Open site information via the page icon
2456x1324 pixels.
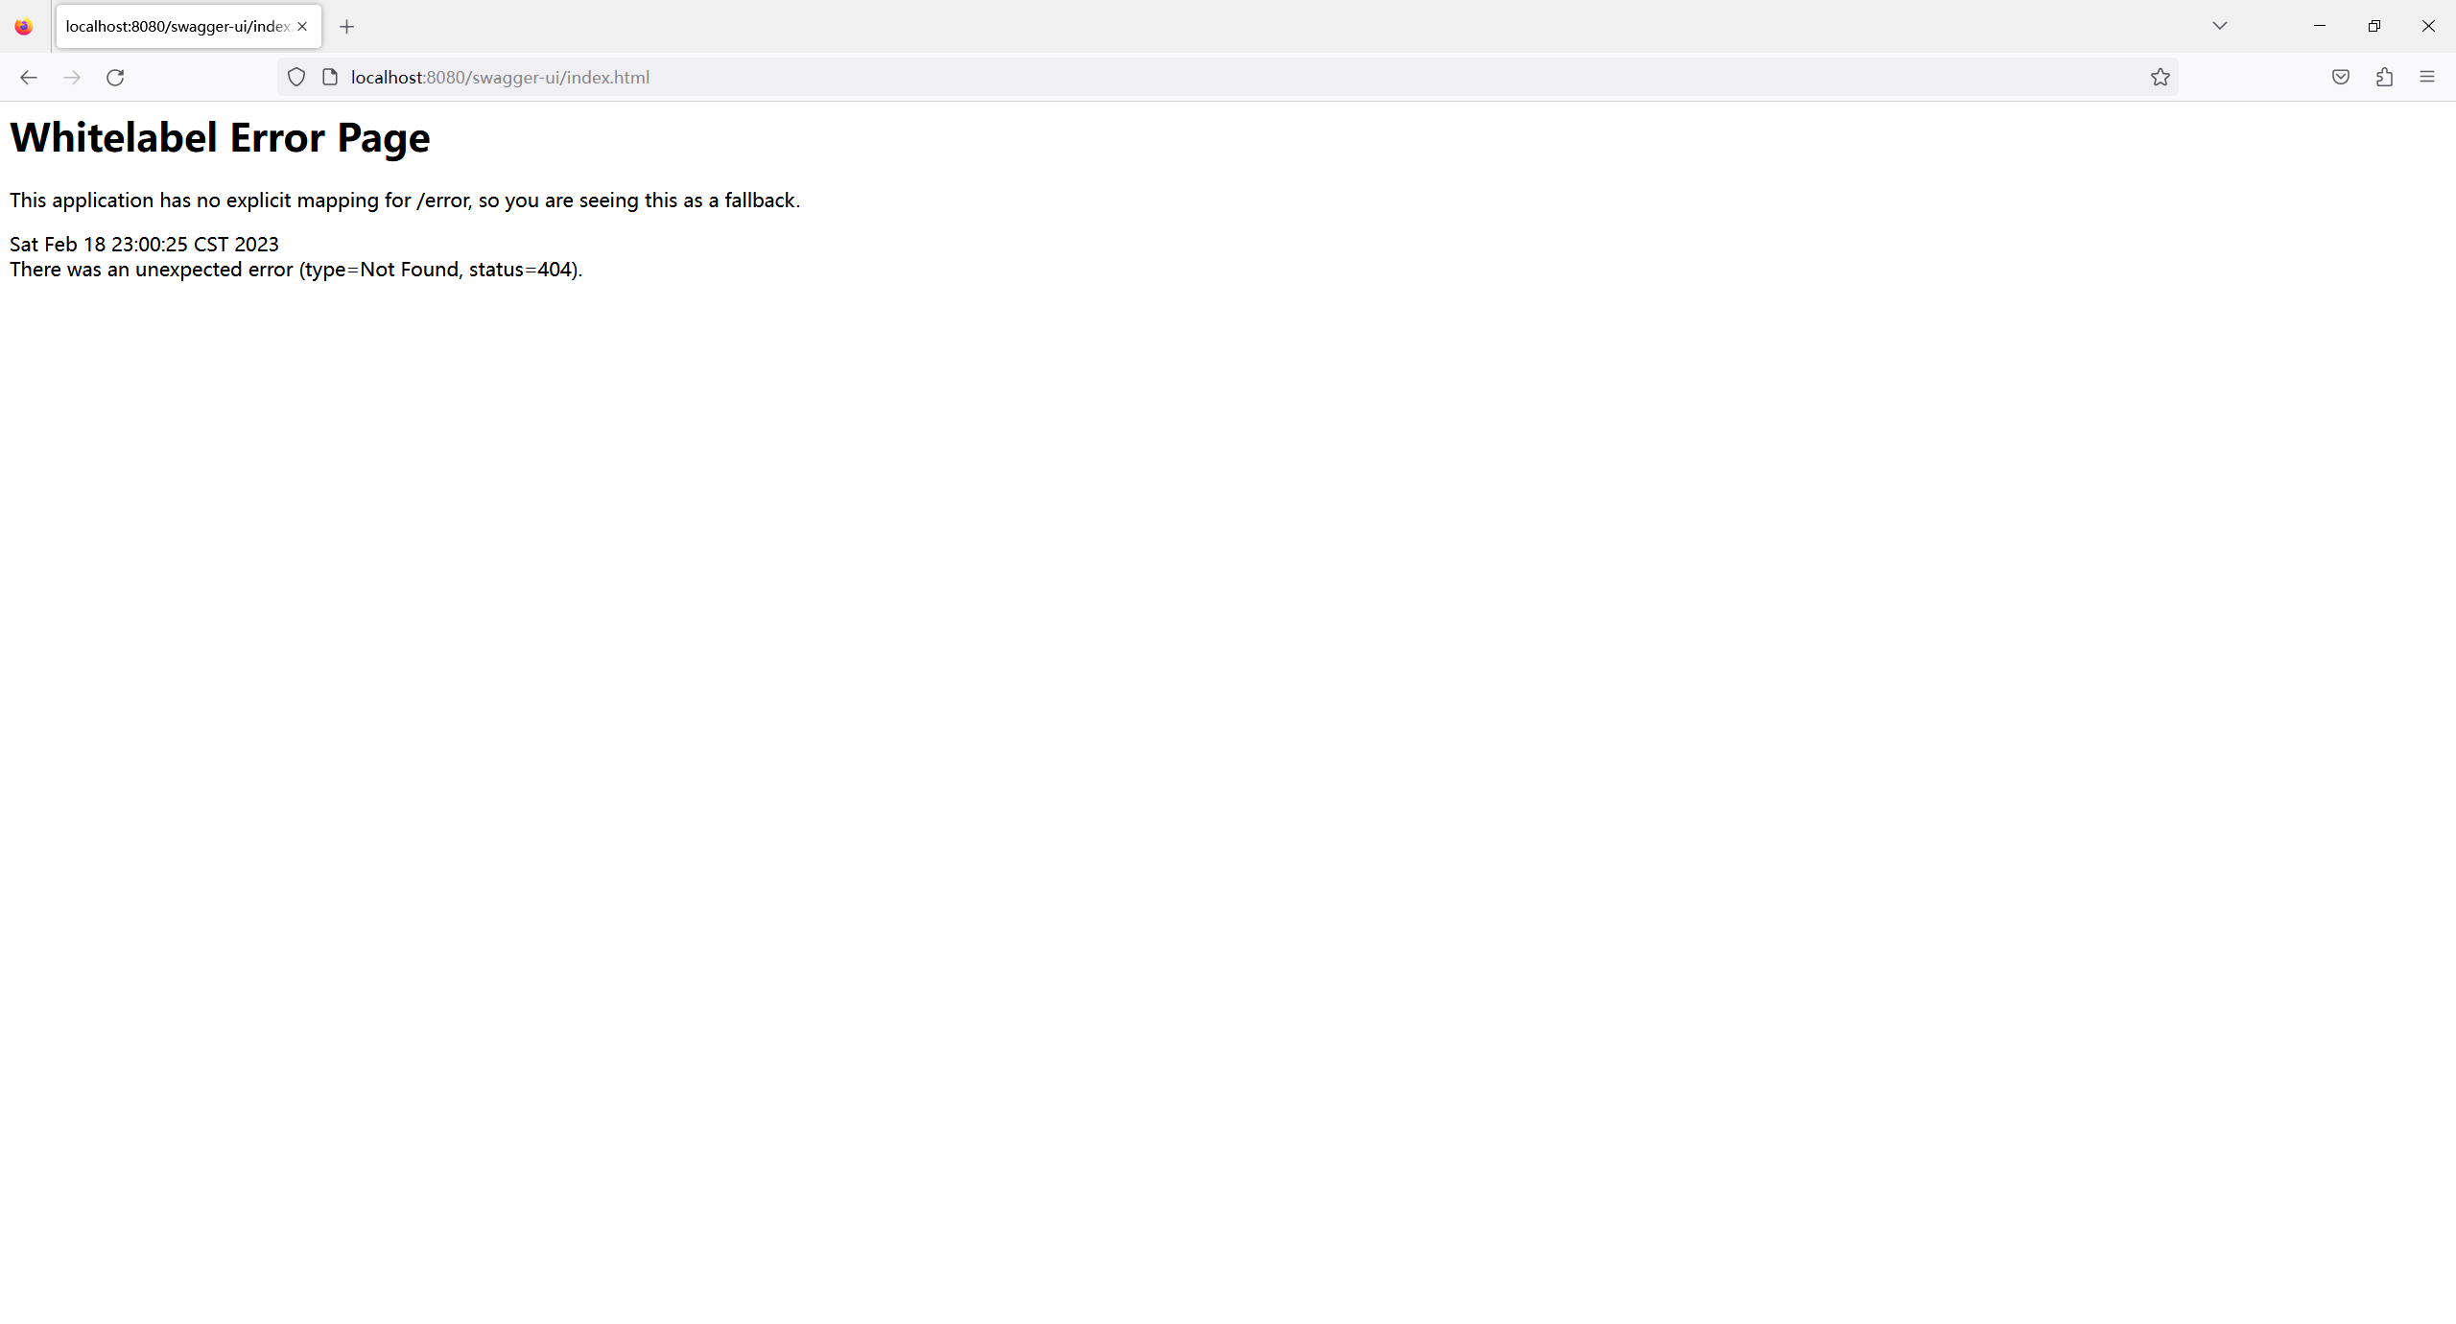point(328,77)
